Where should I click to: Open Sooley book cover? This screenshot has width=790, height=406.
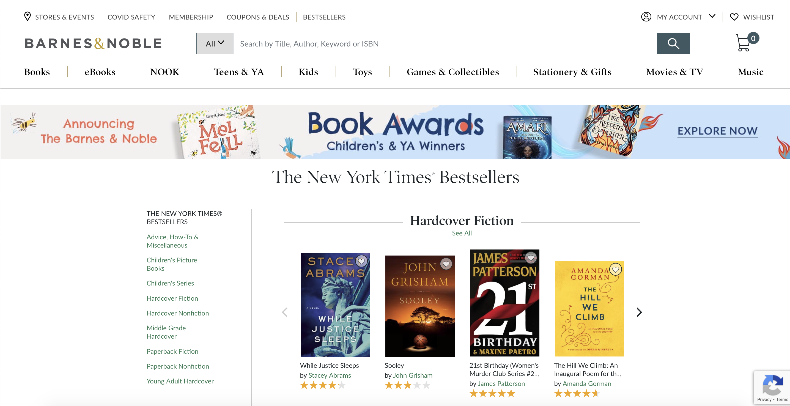420,306
